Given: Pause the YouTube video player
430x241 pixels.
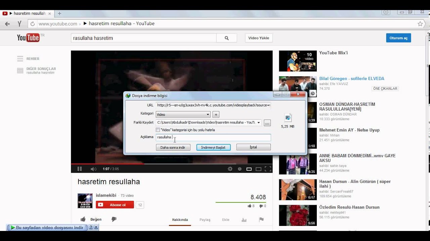Looking at the screenshot, I should pyautogui.click(x=80, y=169).
